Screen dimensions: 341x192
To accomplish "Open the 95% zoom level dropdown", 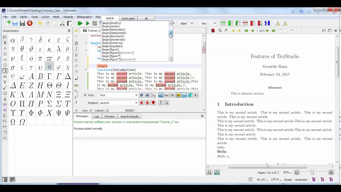I will coord(287,173).
